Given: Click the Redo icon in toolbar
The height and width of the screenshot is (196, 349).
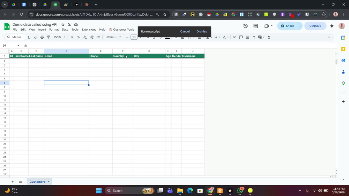Looking at the screenshot, I should pyautogui.click(x=35, y=37).
